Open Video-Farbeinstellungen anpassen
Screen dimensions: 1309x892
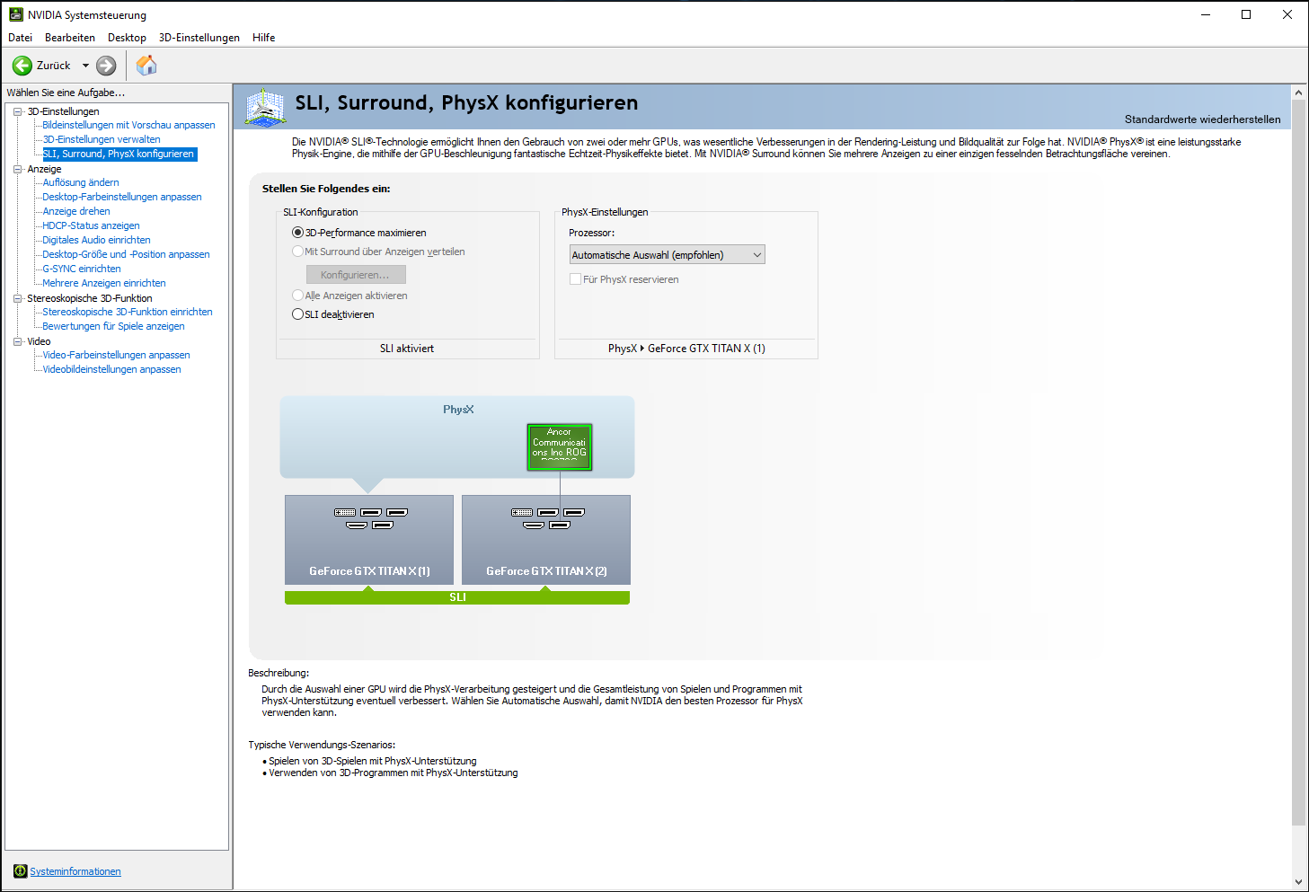pyautogui.click(x=116, y=355)
